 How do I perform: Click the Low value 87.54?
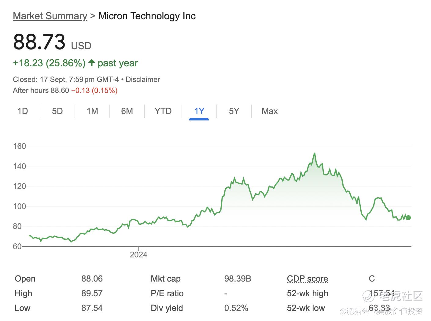pos(92,308)
